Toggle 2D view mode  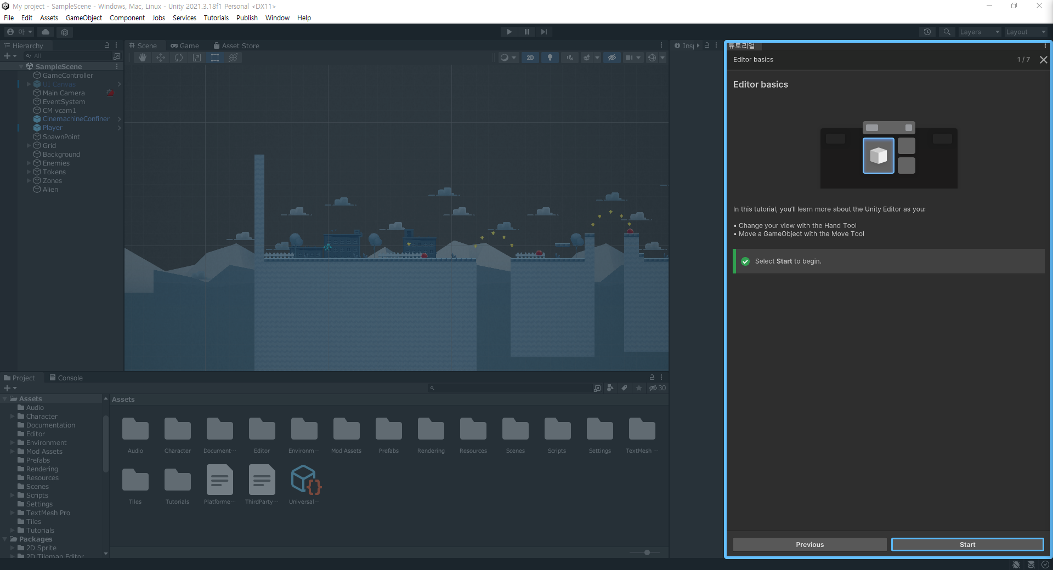click(x=530, y=58)
